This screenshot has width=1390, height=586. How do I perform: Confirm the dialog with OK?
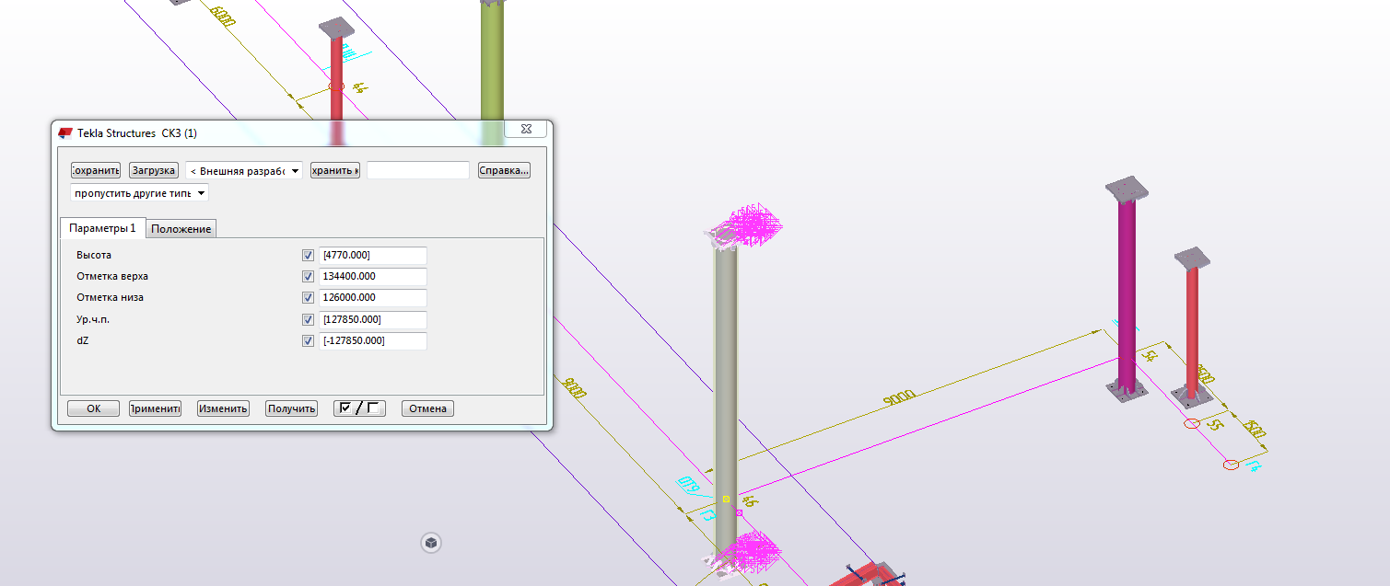(x=93, y=408)
